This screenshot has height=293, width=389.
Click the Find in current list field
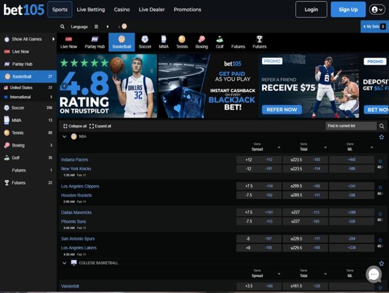coord(350,126)
